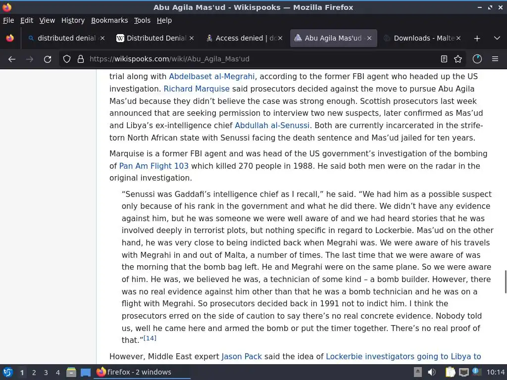Follow the 'Richard Marquise' link
The width and height of the screenshot is (507, 380).
pyautogui.click(x=197, y=89)
